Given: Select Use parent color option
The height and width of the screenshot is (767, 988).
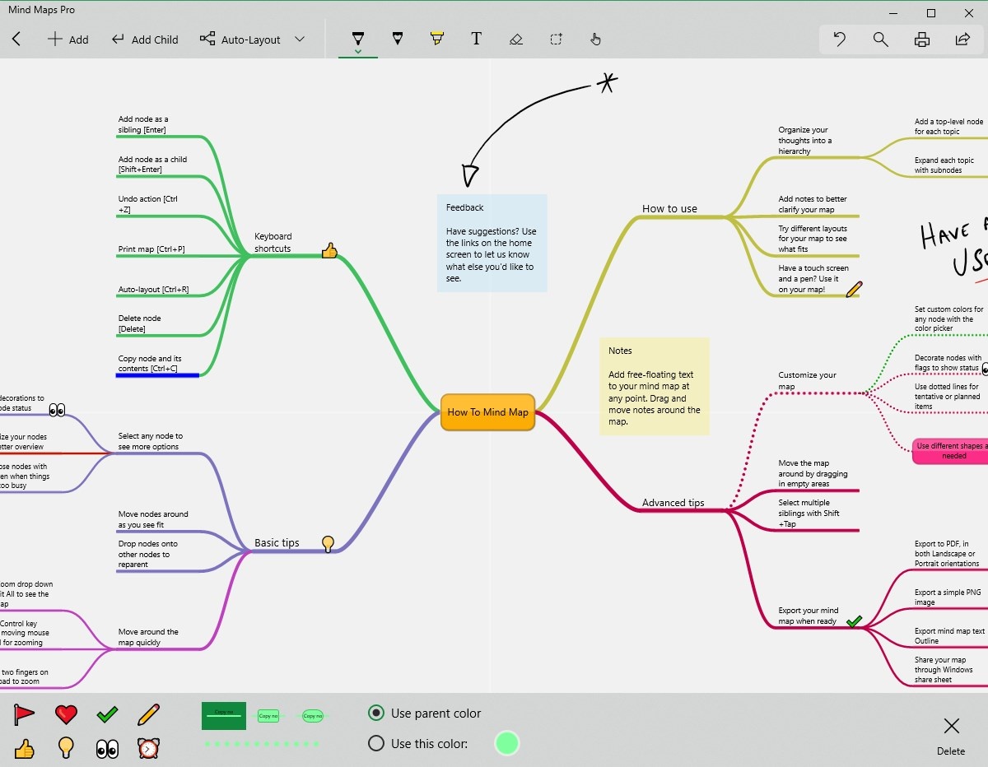Looking at the screenshot, I should [425, 714].
